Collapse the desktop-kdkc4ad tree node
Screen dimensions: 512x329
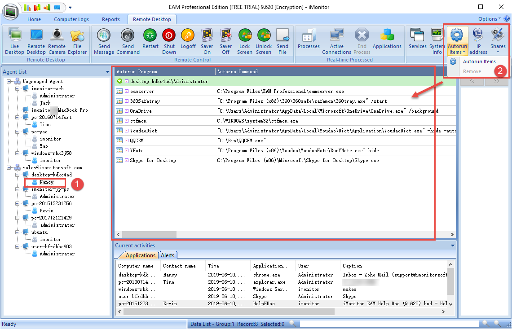click(18, 175)
